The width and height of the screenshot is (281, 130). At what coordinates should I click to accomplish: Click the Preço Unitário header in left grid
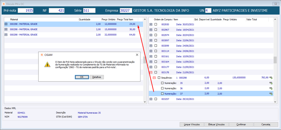point(109,20)
